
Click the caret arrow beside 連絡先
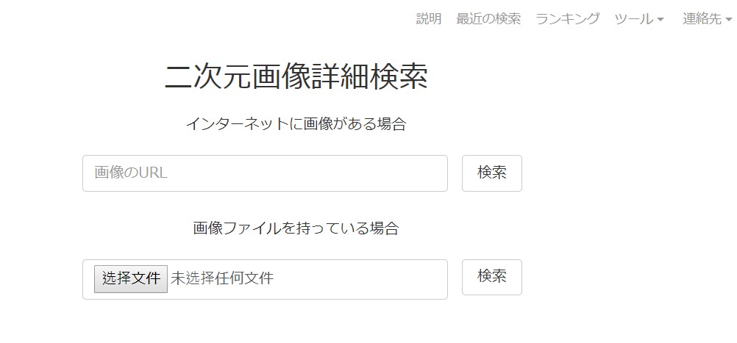(x=728, y=20)
